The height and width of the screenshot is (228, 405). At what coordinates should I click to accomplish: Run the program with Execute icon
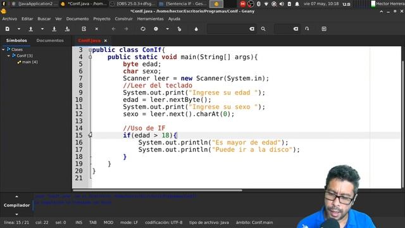179,29
